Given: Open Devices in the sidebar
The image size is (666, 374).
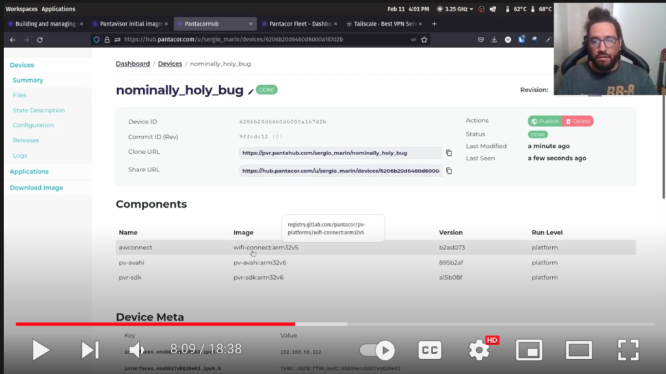Looking at the screenshot, I should [x=21, y=65].
